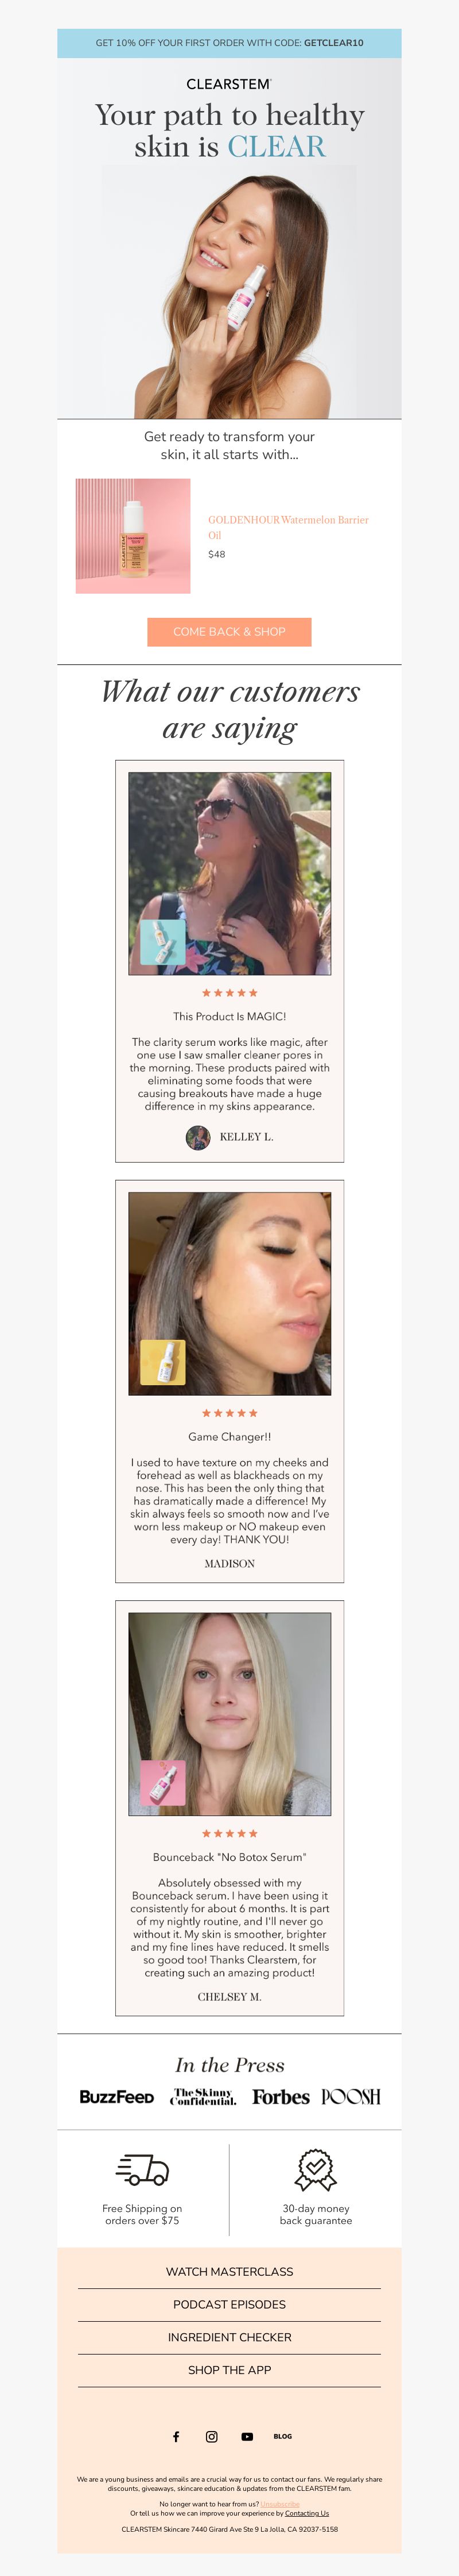459x2576 pixels.
Task: Click the CLEARSTEM logo at top
Action: coord(229,84)
